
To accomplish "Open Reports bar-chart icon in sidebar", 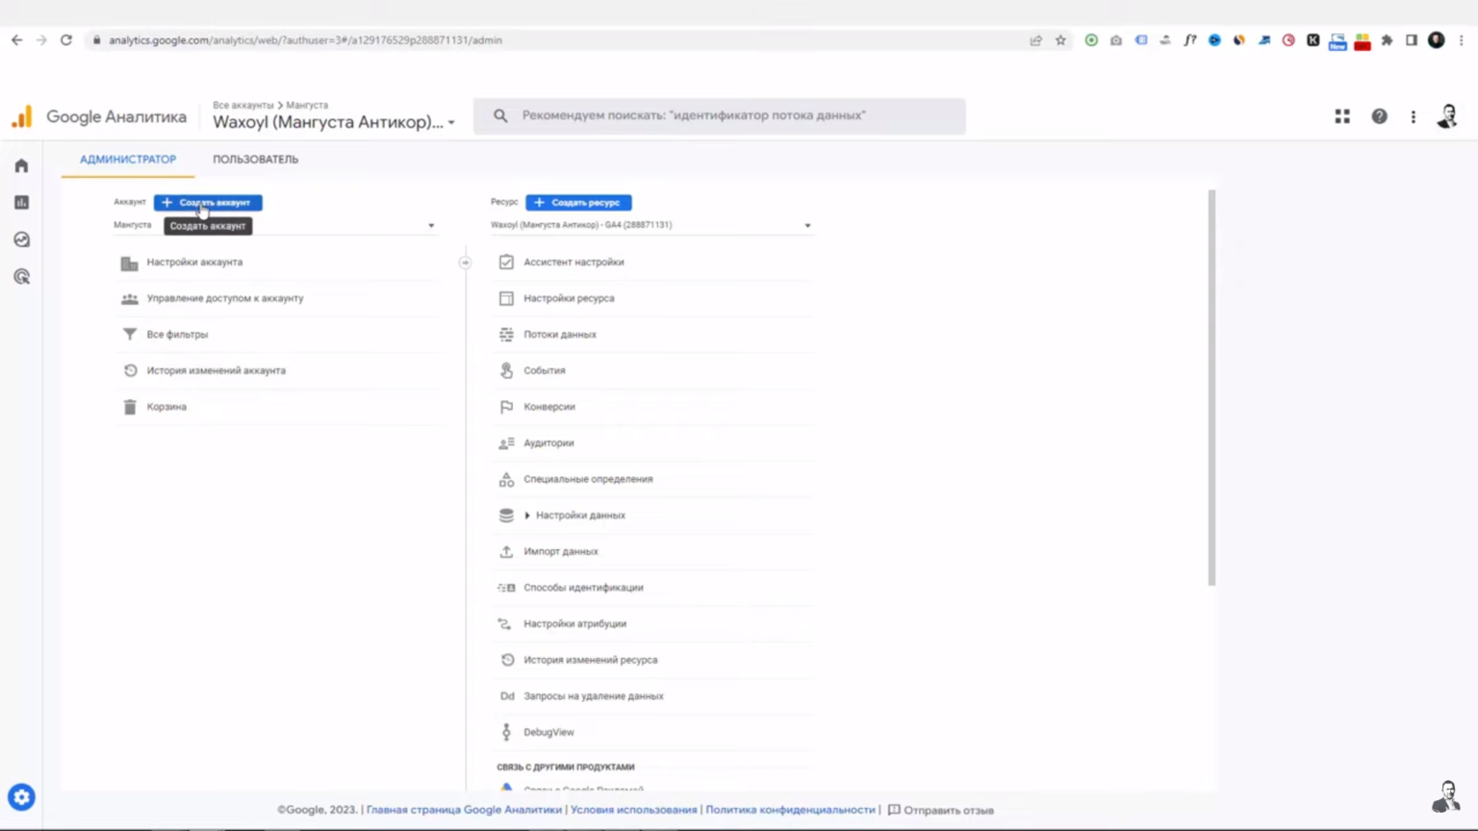I will [x=21, y=202].
